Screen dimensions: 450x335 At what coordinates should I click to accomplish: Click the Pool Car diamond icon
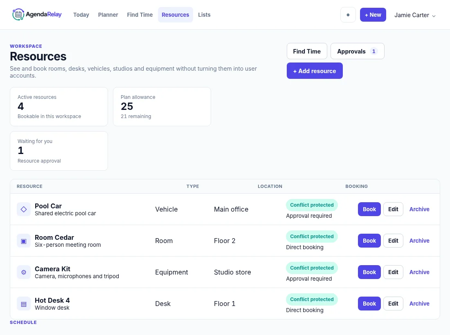point(24,209)
